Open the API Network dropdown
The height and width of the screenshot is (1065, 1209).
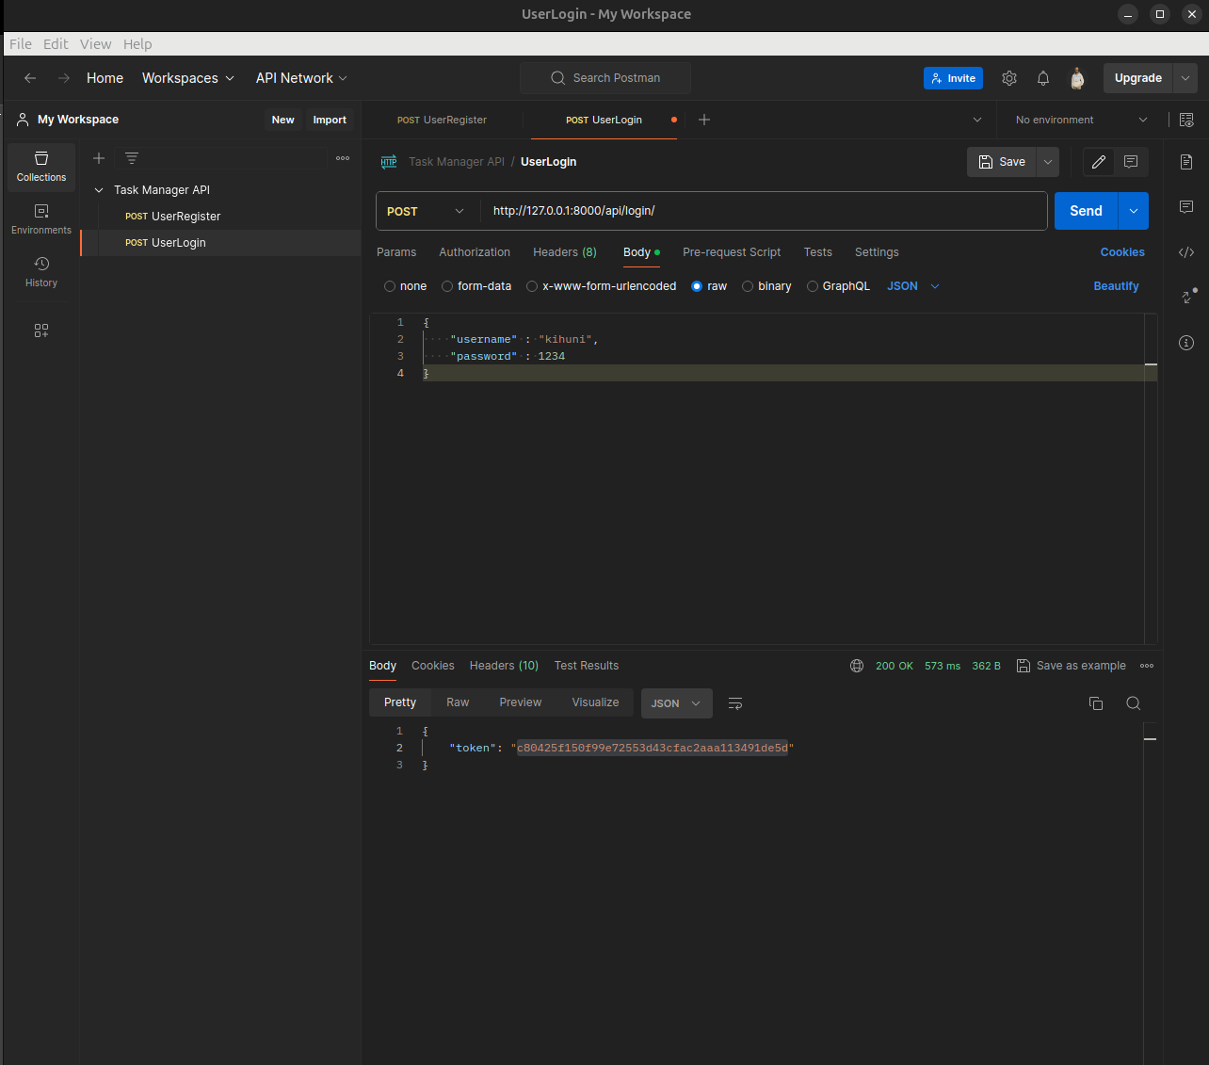coord(301,78)
